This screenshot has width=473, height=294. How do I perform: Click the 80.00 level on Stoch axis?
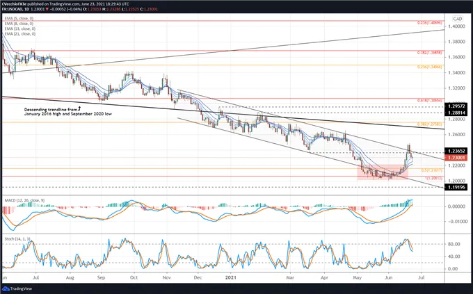coord(454,244)
